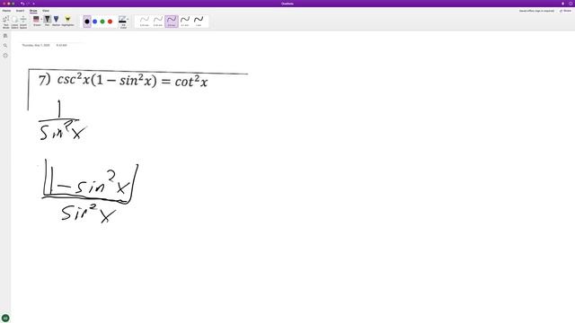Viewport: 575px width, 323px height.
Task: Choose the thinnest 0.25 mm pen stroke
Action: (145, 22)
